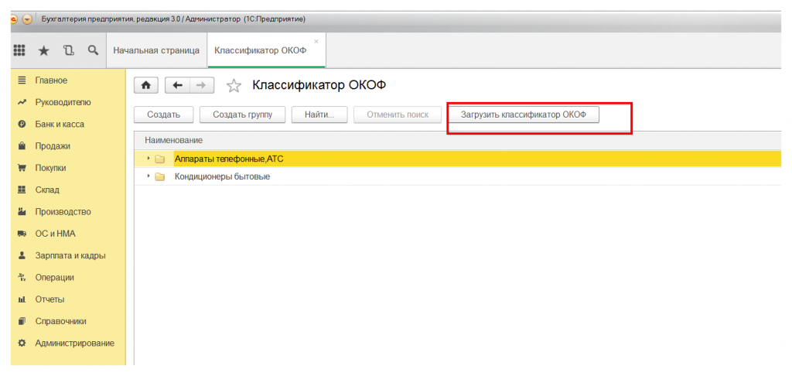Click the Зарплата и кадры person icon
The height and width of the screenshot is (376, 792).
pos(22,256)
